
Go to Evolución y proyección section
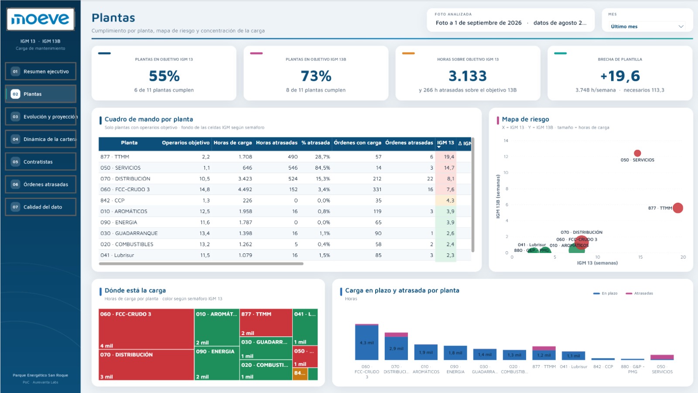click(x=41, y=116)
